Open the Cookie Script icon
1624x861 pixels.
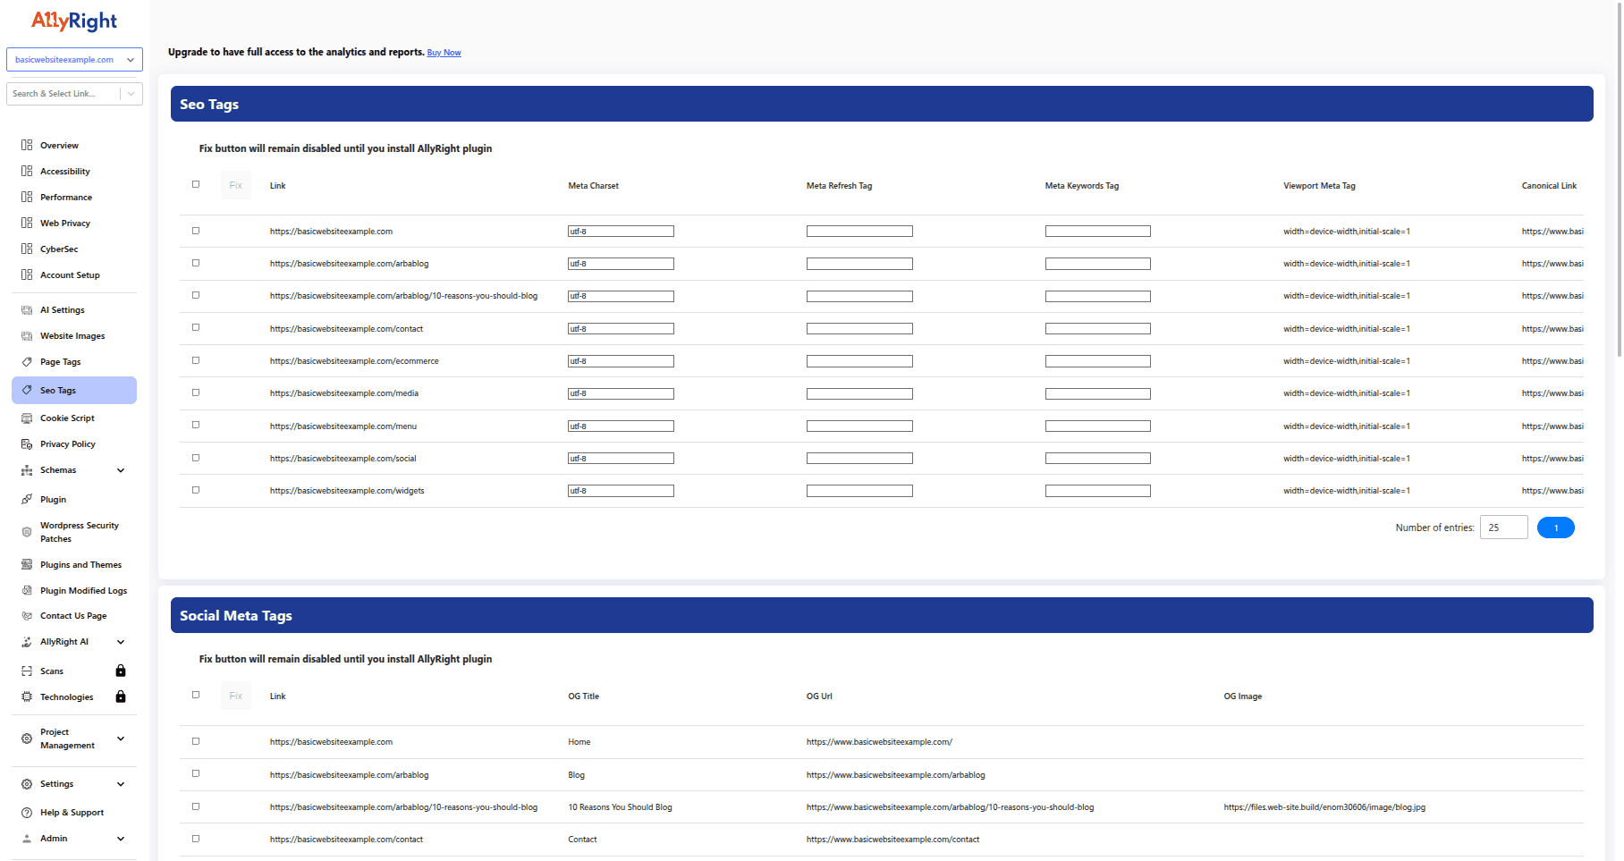(x=27, y=418)
